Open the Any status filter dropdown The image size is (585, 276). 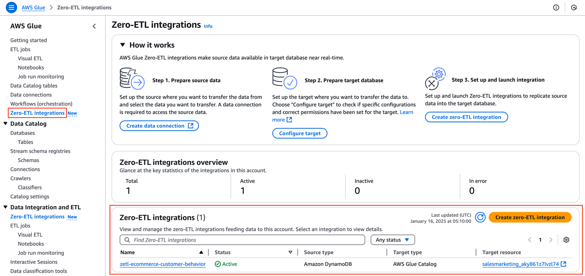pos(392,240)
